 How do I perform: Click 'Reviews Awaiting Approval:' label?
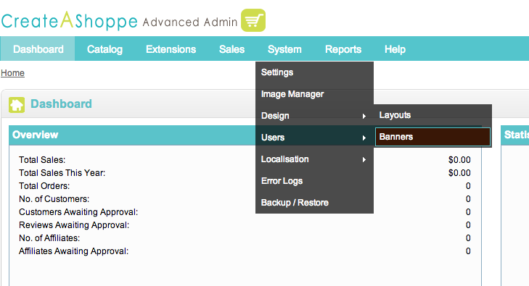click(74, 225)
